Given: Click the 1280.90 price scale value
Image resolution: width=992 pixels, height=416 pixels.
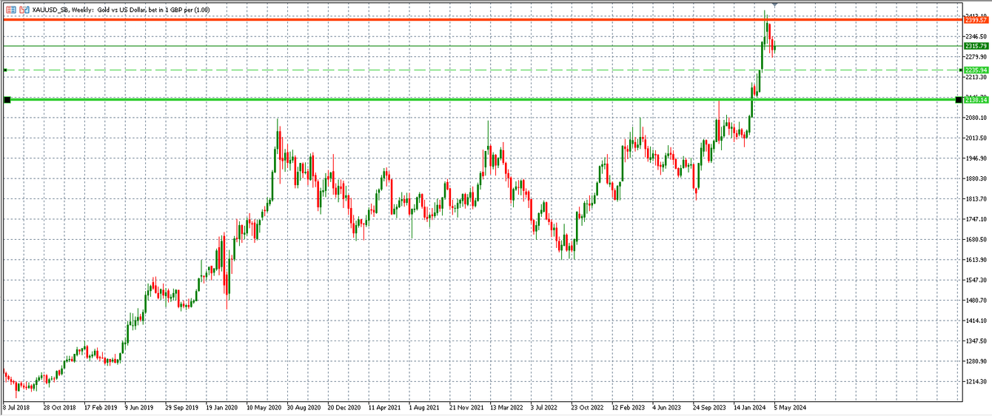Looking at the screenshot, I should click(x=976, y=361).
